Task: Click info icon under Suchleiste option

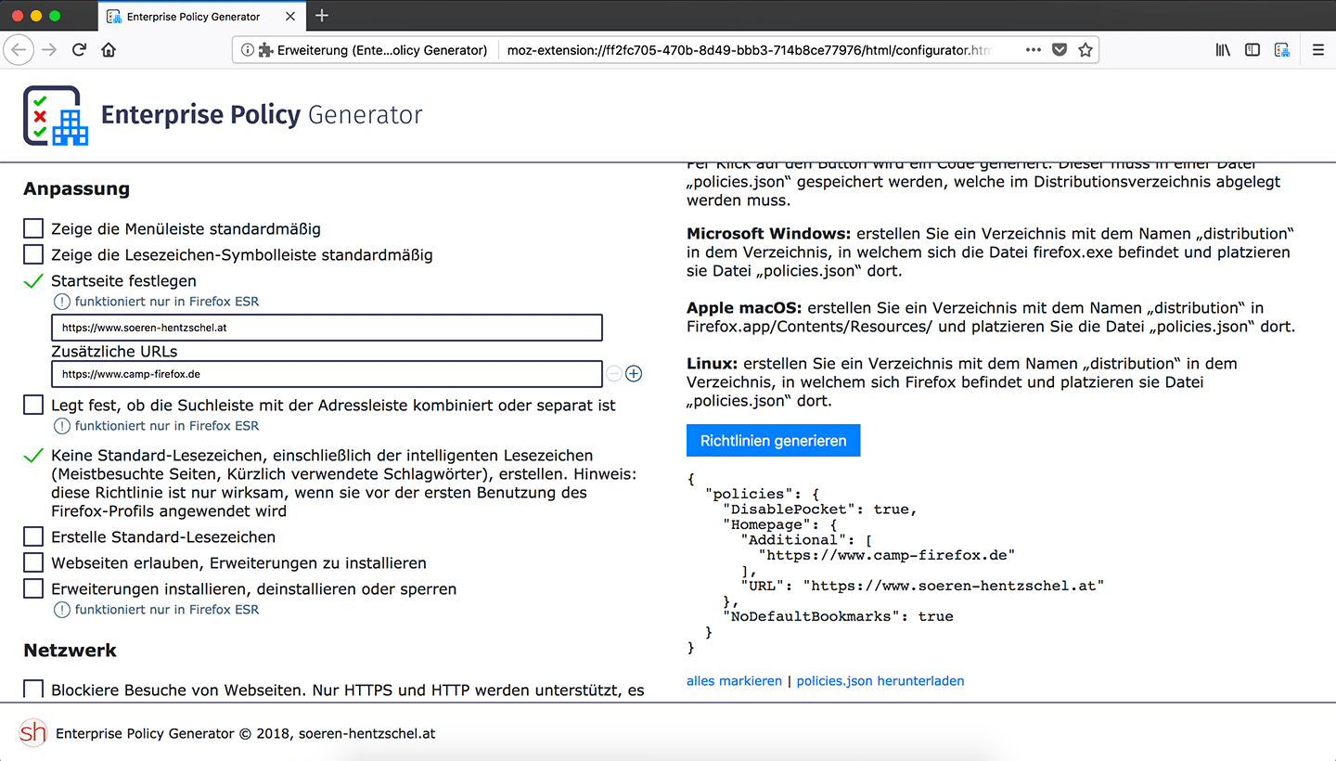Action: click(x=61, y=426)
